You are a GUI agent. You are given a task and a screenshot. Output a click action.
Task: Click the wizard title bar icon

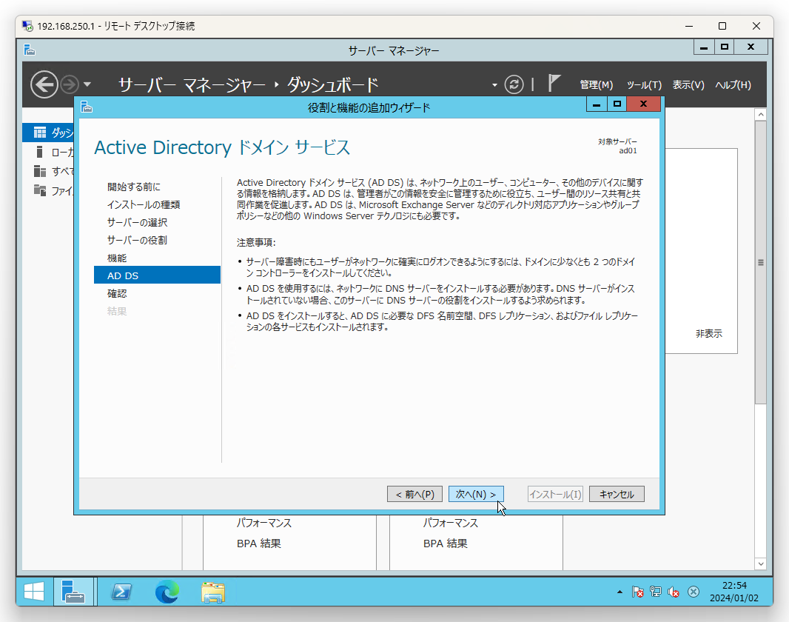tap(87, 107)
